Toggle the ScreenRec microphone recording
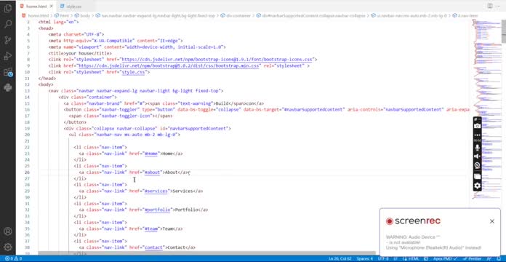The image size is (506, 262). (477, 147)
